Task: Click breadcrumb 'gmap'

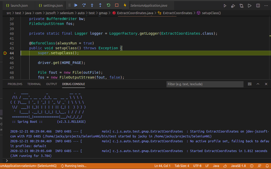Action: (x=103, y=13)
